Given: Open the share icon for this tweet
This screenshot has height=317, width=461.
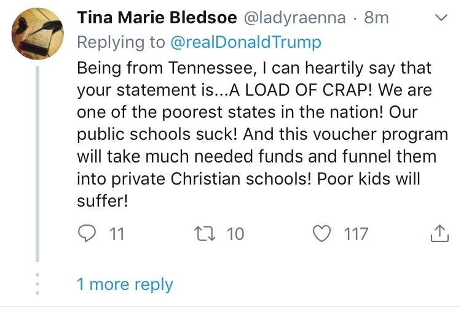Looking at the screenshot, I should click(x=438, y=234).
